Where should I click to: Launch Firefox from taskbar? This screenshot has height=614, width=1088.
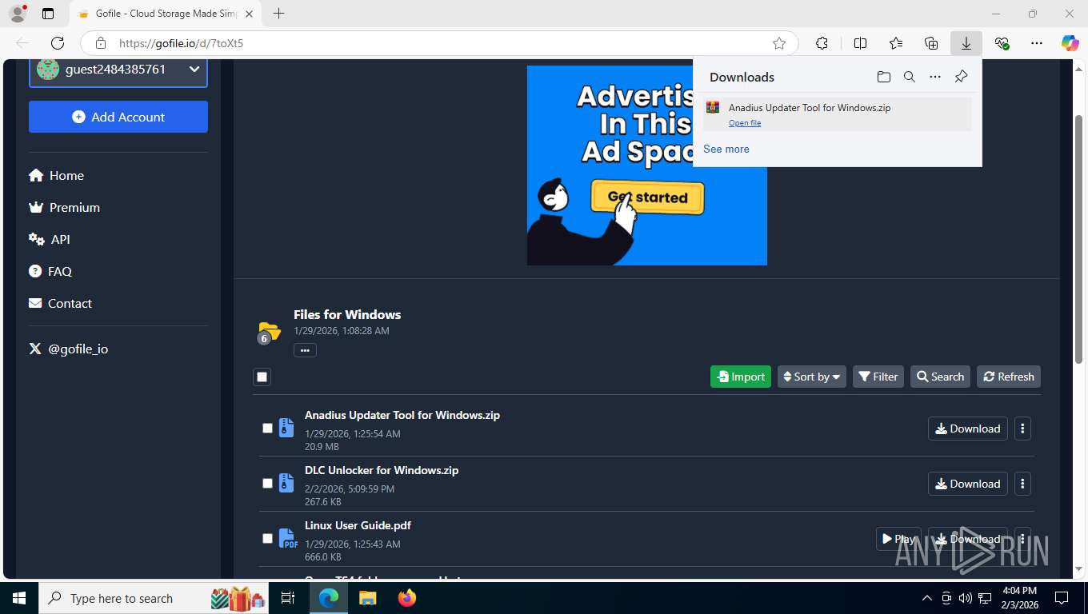point(407,598)
